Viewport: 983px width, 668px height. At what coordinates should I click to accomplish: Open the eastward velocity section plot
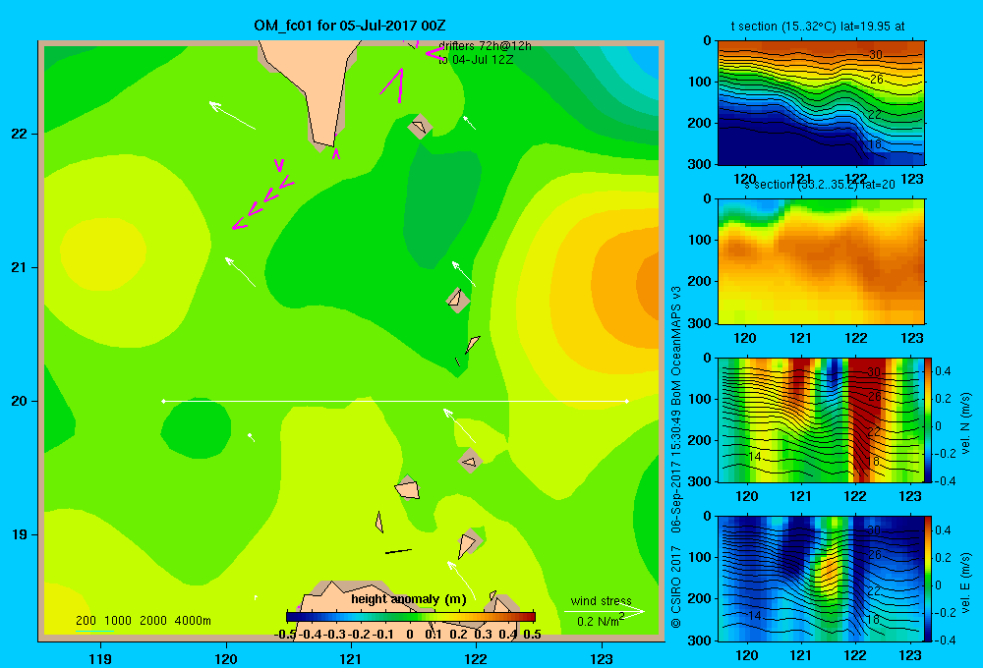click(821, 579)
